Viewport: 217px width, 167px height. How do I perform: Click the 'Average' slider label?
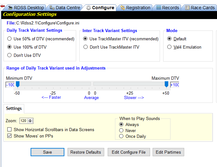click(91, 98)
